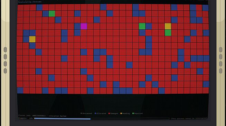
Task: Click the green repaired cell in the second row
Action: tap(52, 14)
